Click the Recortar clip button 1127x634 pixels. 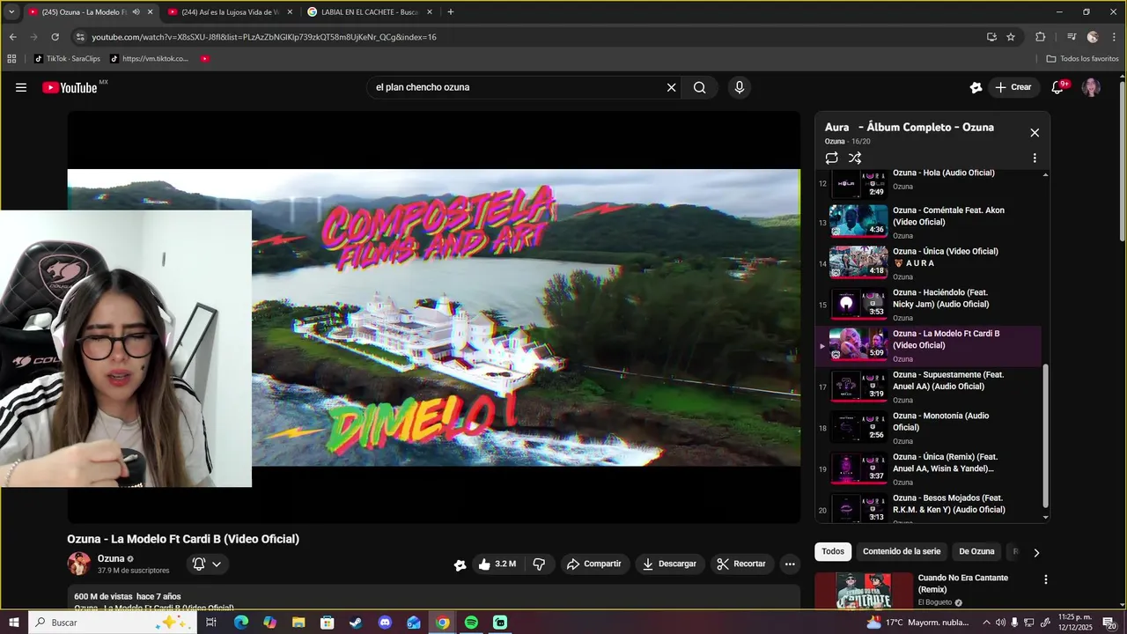(741, 564)
